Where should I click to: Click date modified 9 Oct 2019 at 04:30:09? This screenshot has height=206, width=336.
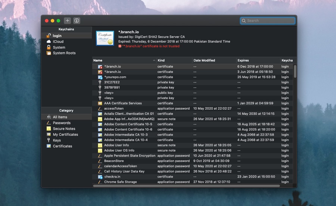coord(211,161)
